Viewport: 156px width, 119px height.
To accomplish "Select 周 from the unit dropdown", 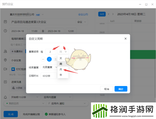I will click(63, 64).
